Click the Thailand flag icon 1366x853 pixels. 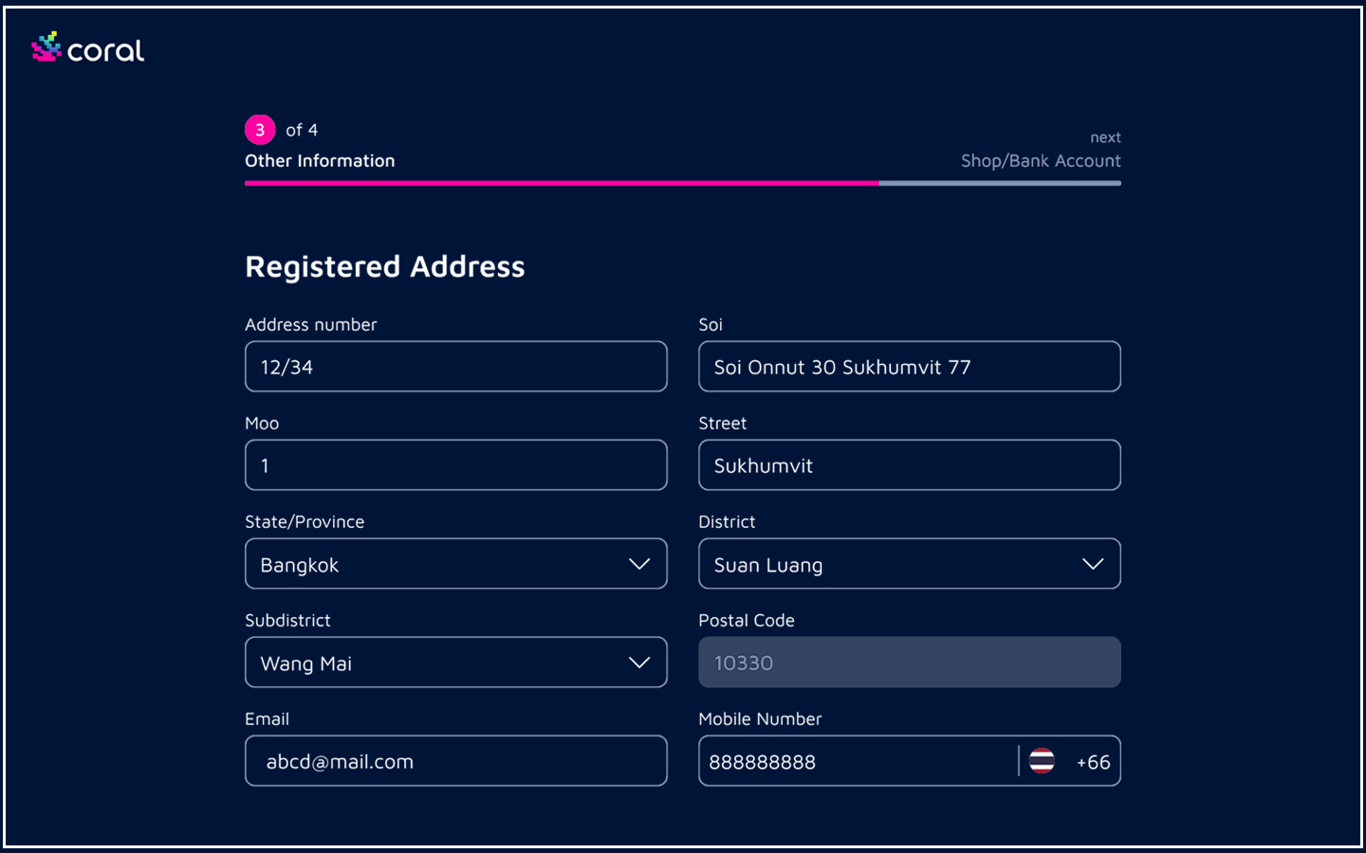(1042, 761)
